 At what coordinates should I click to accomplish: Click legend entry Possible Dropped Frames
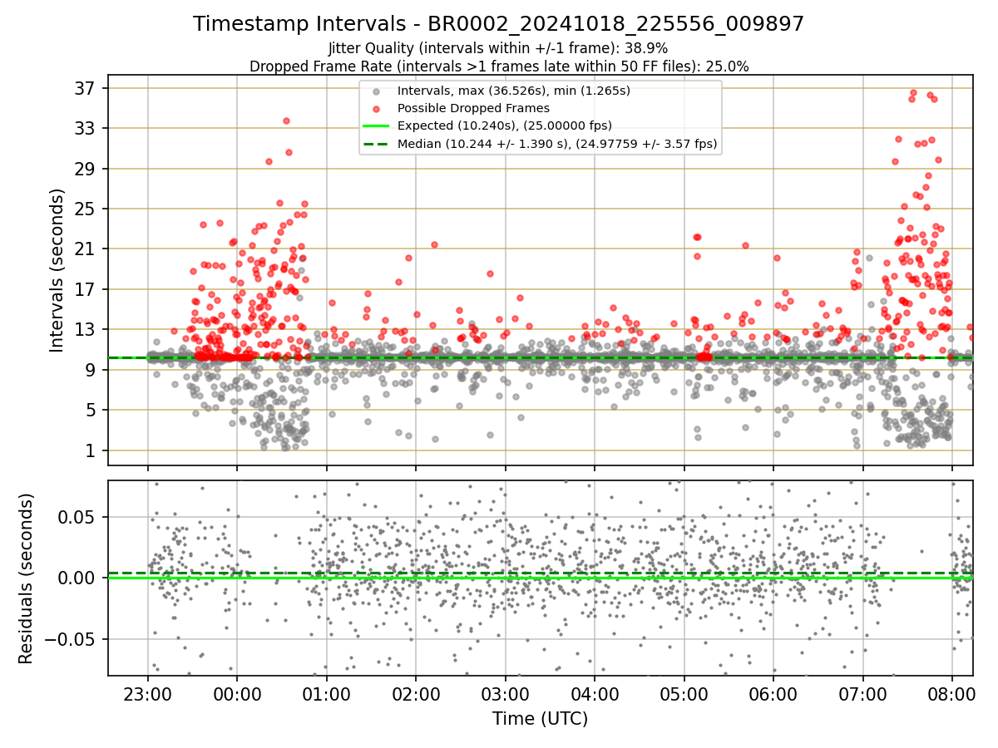point(473,108)
